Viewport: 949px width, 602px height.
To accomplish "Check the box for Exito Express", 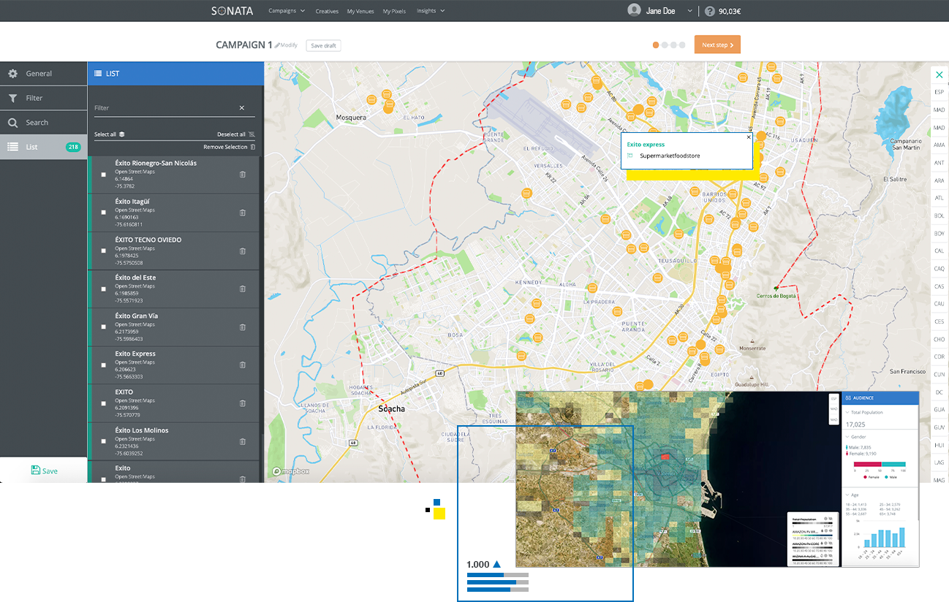I will 103,365.
